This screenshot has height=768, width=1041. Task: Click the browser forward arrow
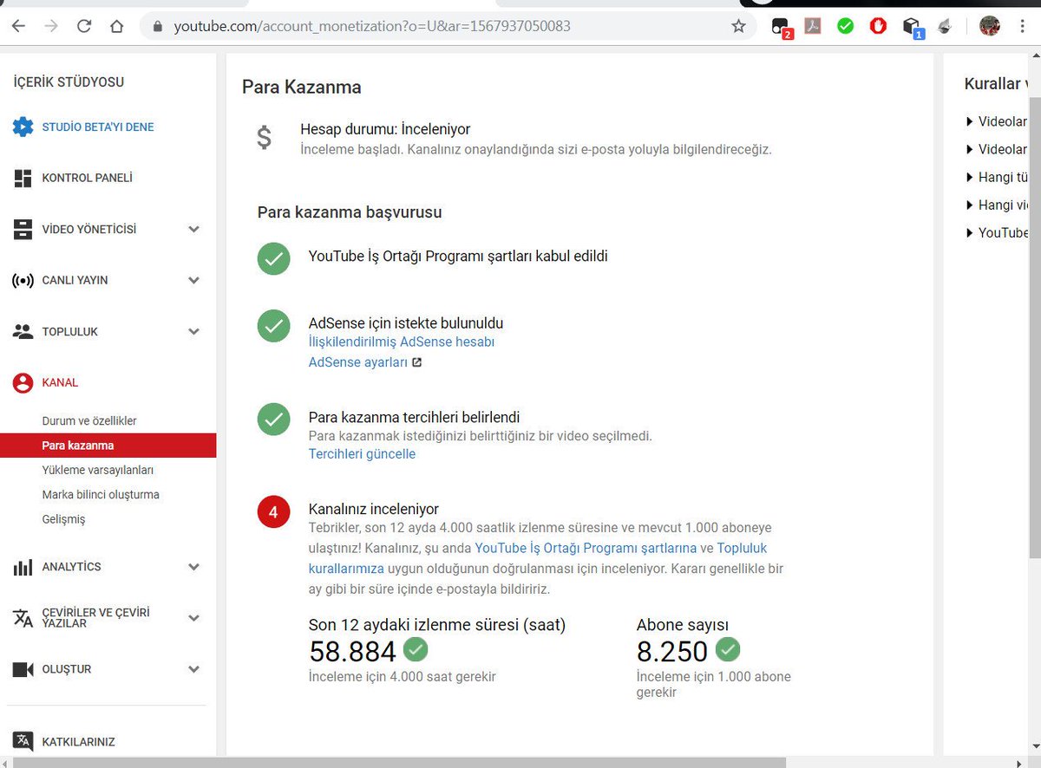(x=51, y=26)
